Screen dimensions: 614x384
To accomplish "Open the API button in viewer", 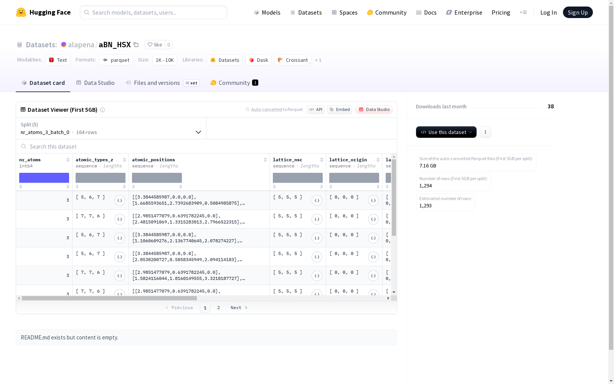I will pyautogui.click(x=316, y=109).
